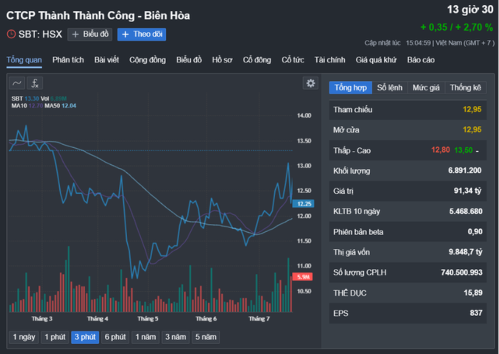Open the Cổ đông tab
The image size is (499, 354).
pyautogui.click(x=257, y=60)
